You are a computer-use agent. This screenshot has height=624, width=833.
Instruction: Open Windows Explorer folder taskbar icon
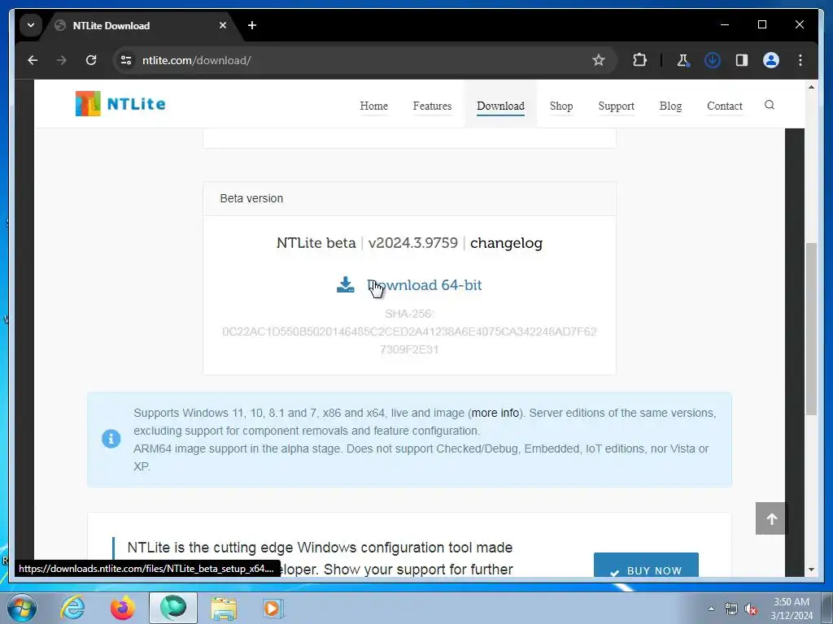[x=224, y=608]
